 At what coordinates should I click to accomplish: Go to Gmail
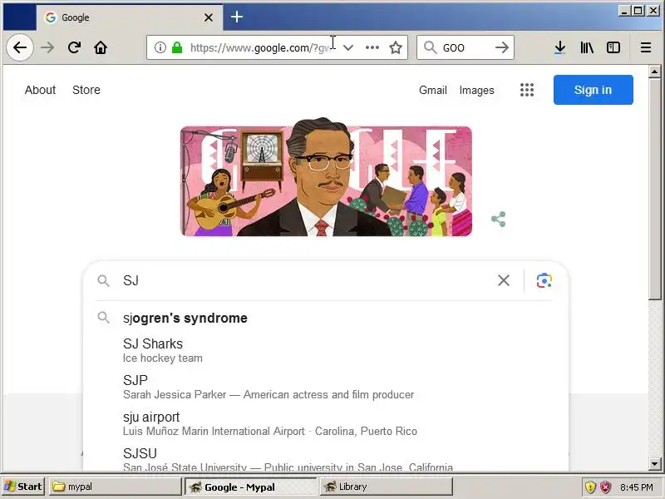coord(432,90)
